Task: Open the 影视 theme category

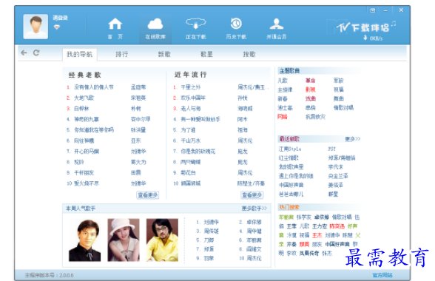Action: tap(311, 89)
